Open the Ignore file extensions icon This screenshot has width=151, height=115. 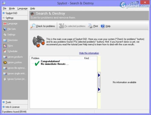[5, 68]
